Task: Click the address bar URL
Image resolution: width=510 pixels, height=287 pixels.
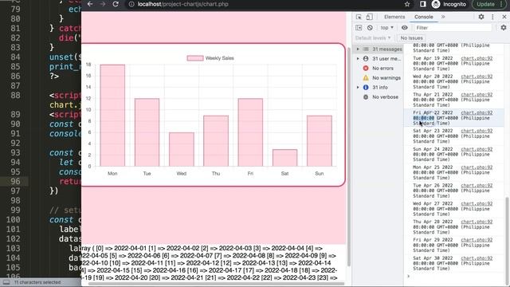Action: (182, 4)
